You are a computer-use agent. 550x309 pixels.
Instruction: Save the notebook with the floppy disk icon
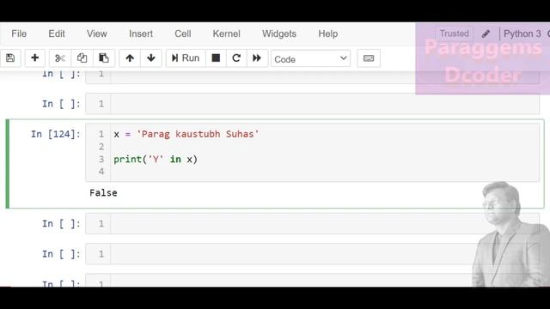[10, 58]
